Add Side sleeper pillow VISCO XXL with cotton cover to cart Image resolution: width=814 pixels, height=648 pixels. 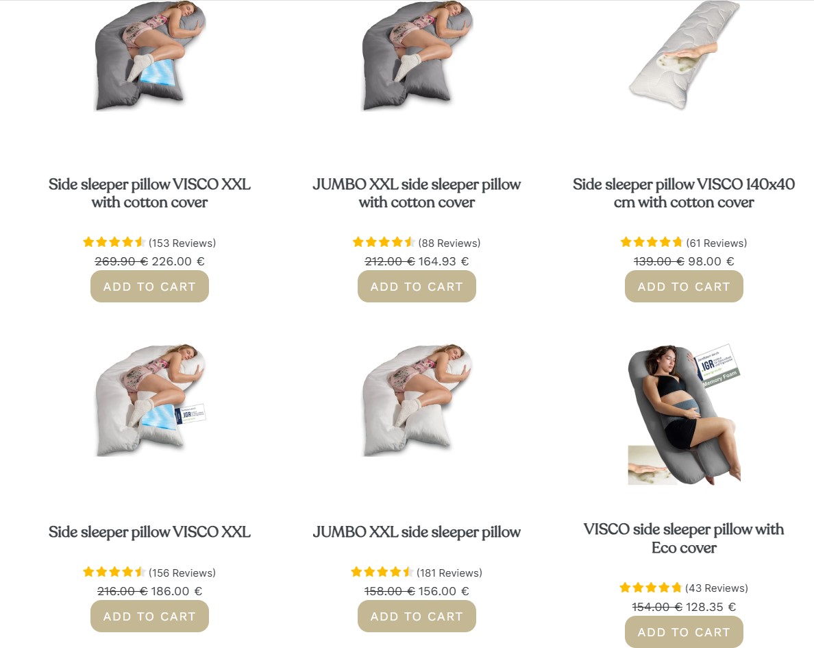point(149,287)
